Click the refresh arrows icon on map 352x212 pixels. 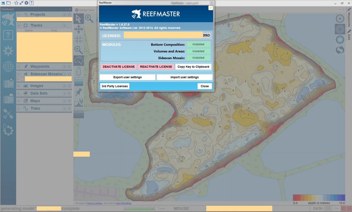coord(340,50)
